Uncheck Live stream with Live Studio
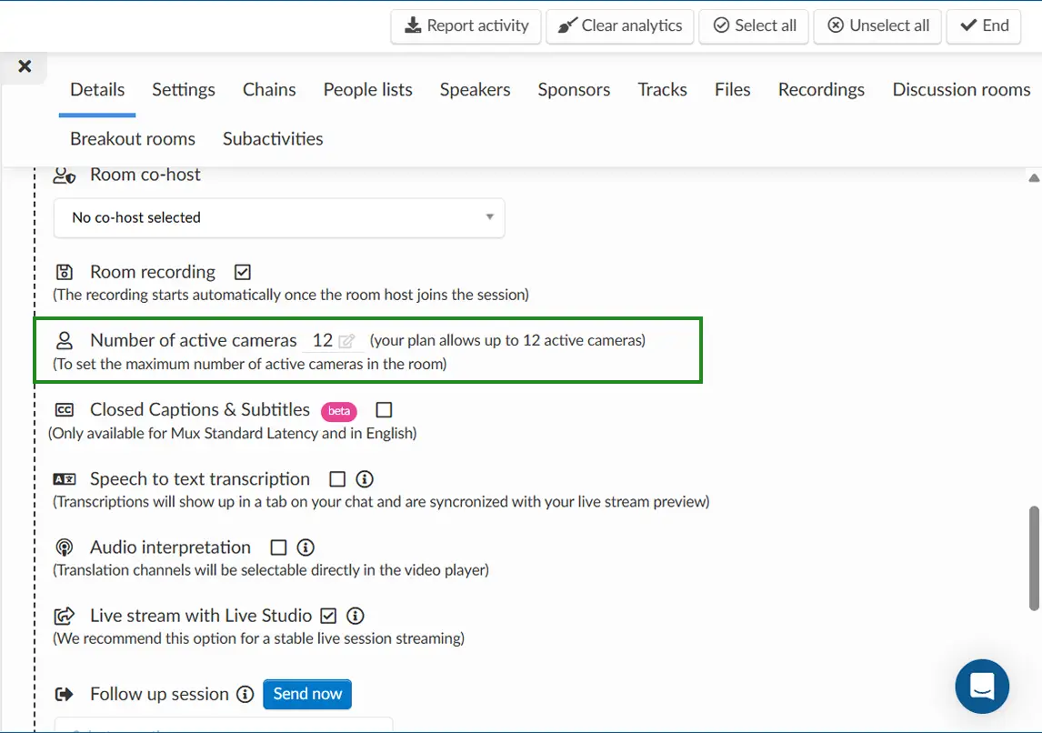This screenshot has height=733, width=1042. (328, 616)
